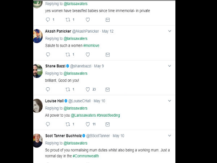
Task: Like Shane Bazzi's tweet
Action: (x=88, y=89)
